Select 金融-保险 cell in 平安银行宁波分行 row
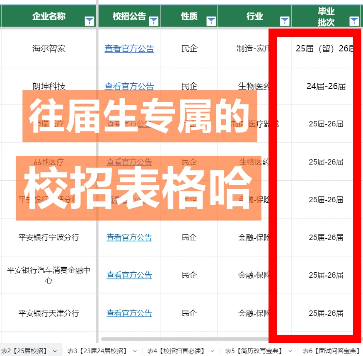 point(254,237)
